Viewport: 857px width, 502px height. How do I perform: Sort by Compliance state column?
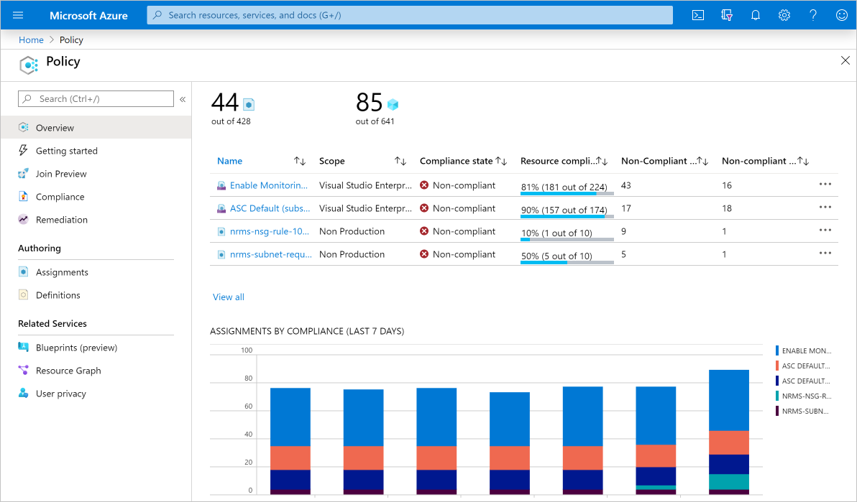(501, 161)
